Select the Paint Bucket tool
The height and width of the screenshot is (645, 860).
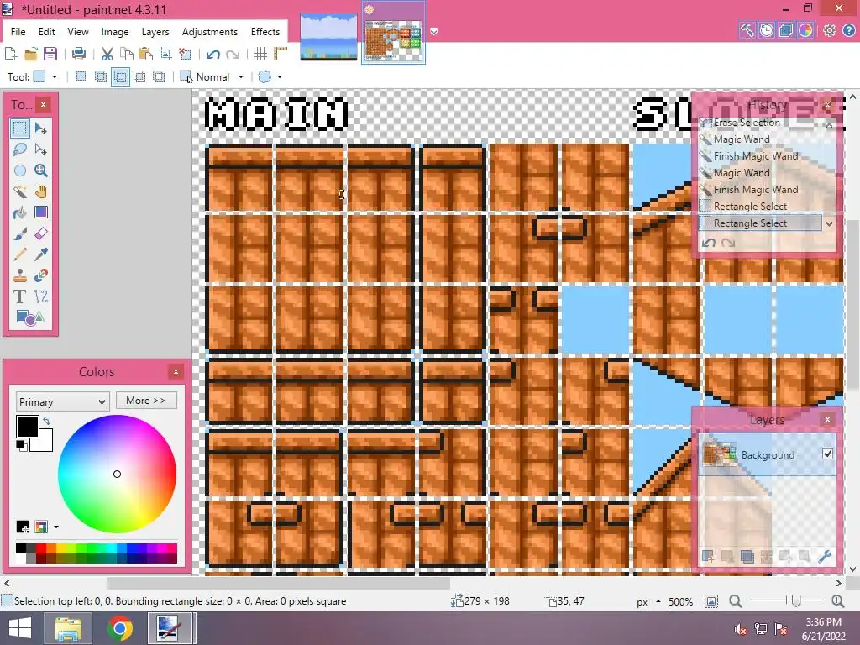click(x=20, y=212)
